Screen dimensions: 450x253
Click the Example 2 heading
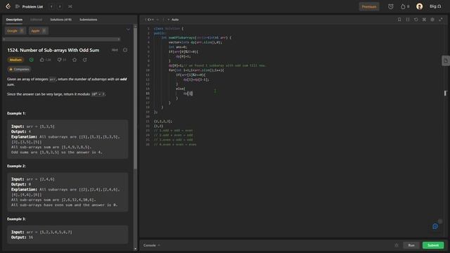[16, 166]
